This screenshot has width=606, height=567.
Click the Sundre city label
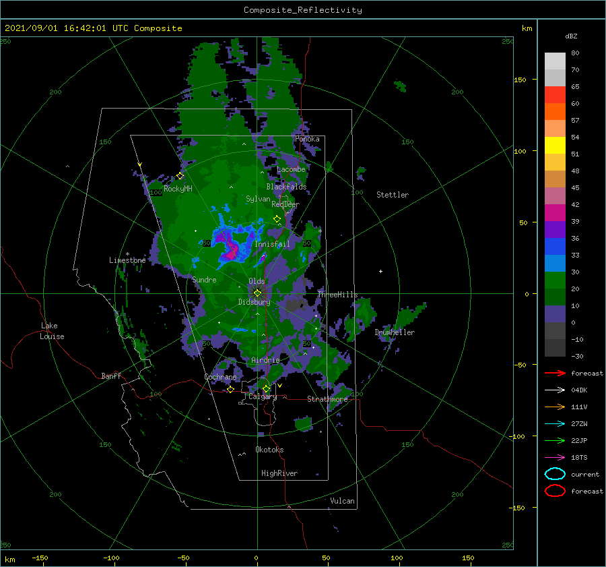click(204, 279)
